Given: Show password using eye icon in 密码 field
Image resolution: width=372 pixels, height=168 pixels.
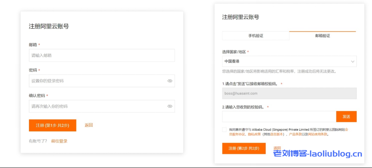Looking at the screenshot, I should [x=170, y=81].
